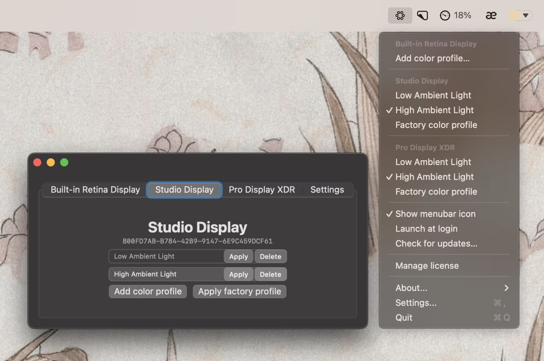The image size is (544, 361).
Task: Switch to the Built-in Retina Display tab
Action: 95,190
